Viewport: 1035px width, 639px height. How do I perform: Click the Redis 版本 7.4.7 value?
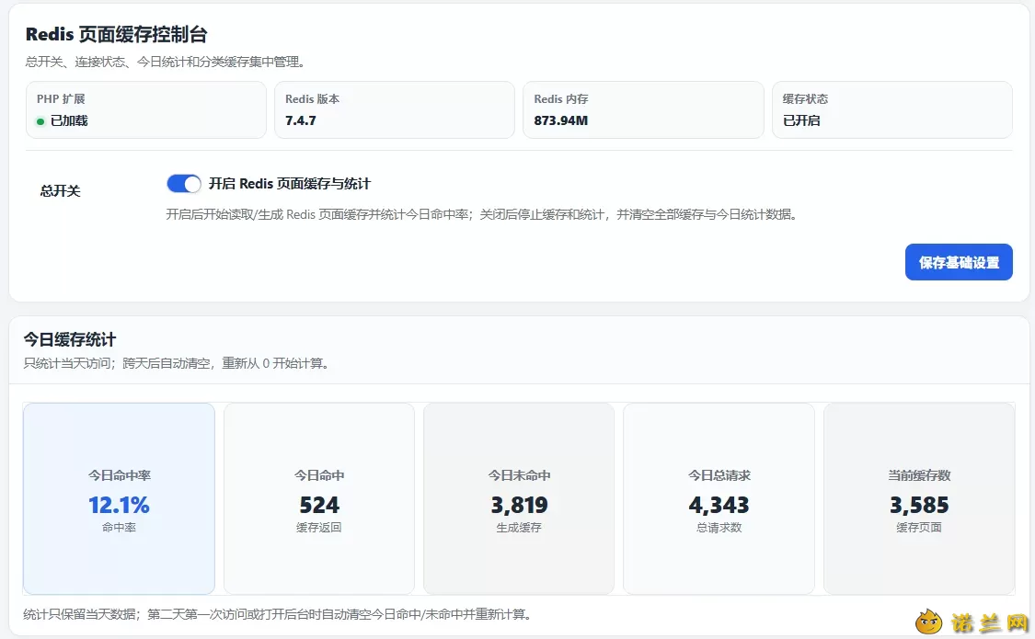point(300,120)
